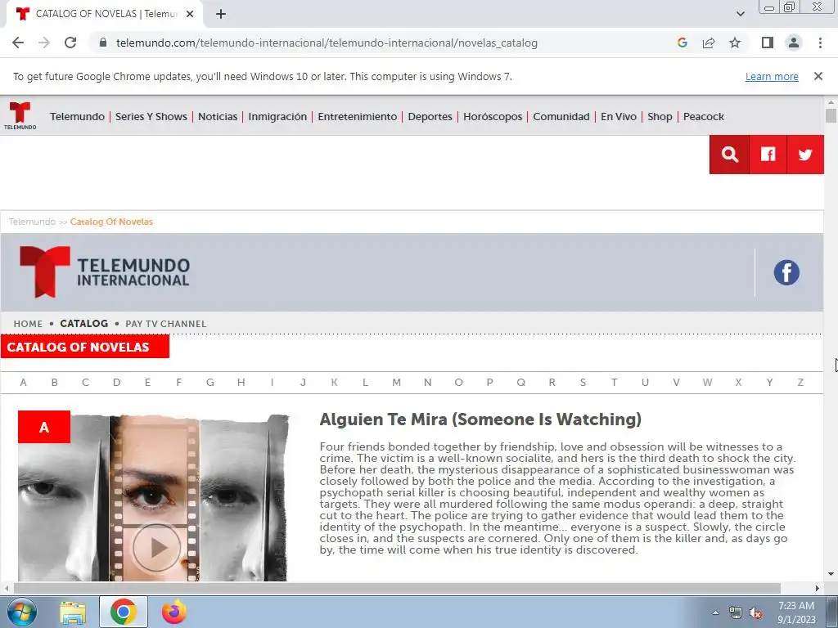
Task: Click the horizontal scrollbar right arrow
Action: point(818,588)
